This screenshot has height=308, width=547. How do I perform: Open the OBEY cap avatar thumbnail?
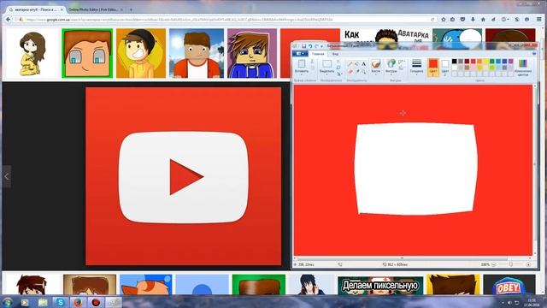click(509, 285)
